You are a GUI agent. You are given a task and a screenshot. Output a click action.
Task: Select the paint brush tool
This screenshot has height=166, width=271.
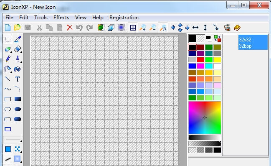[x=18, y=59]
